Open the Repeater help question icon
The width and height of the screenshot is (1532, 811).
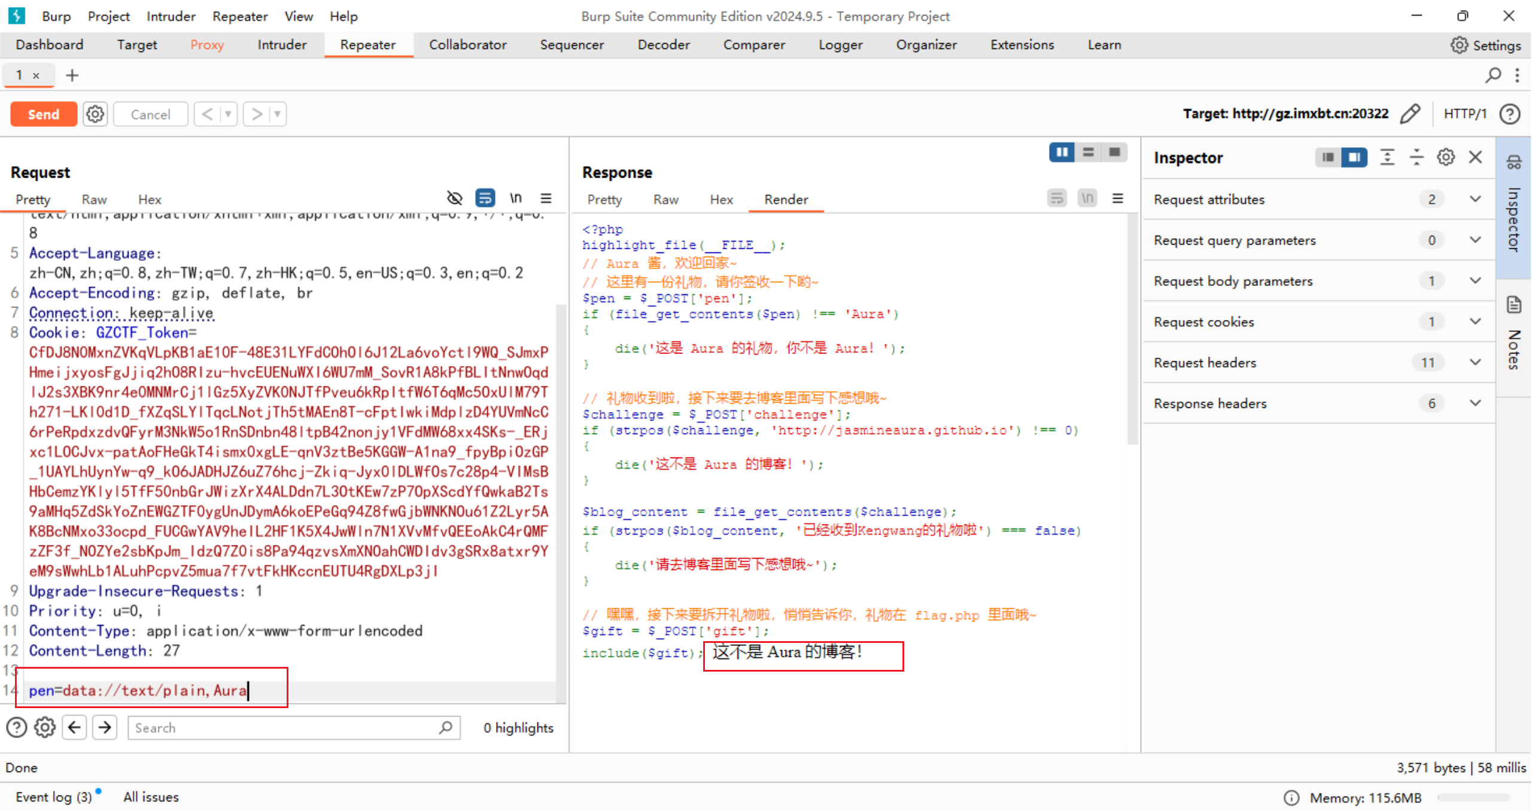tap(1510, 114)
